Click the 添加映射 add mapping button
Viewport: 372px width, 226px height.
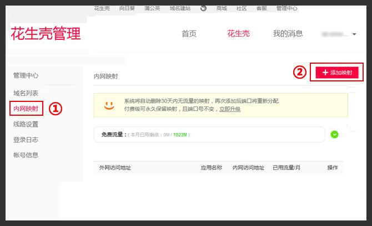tap(336, 73)
